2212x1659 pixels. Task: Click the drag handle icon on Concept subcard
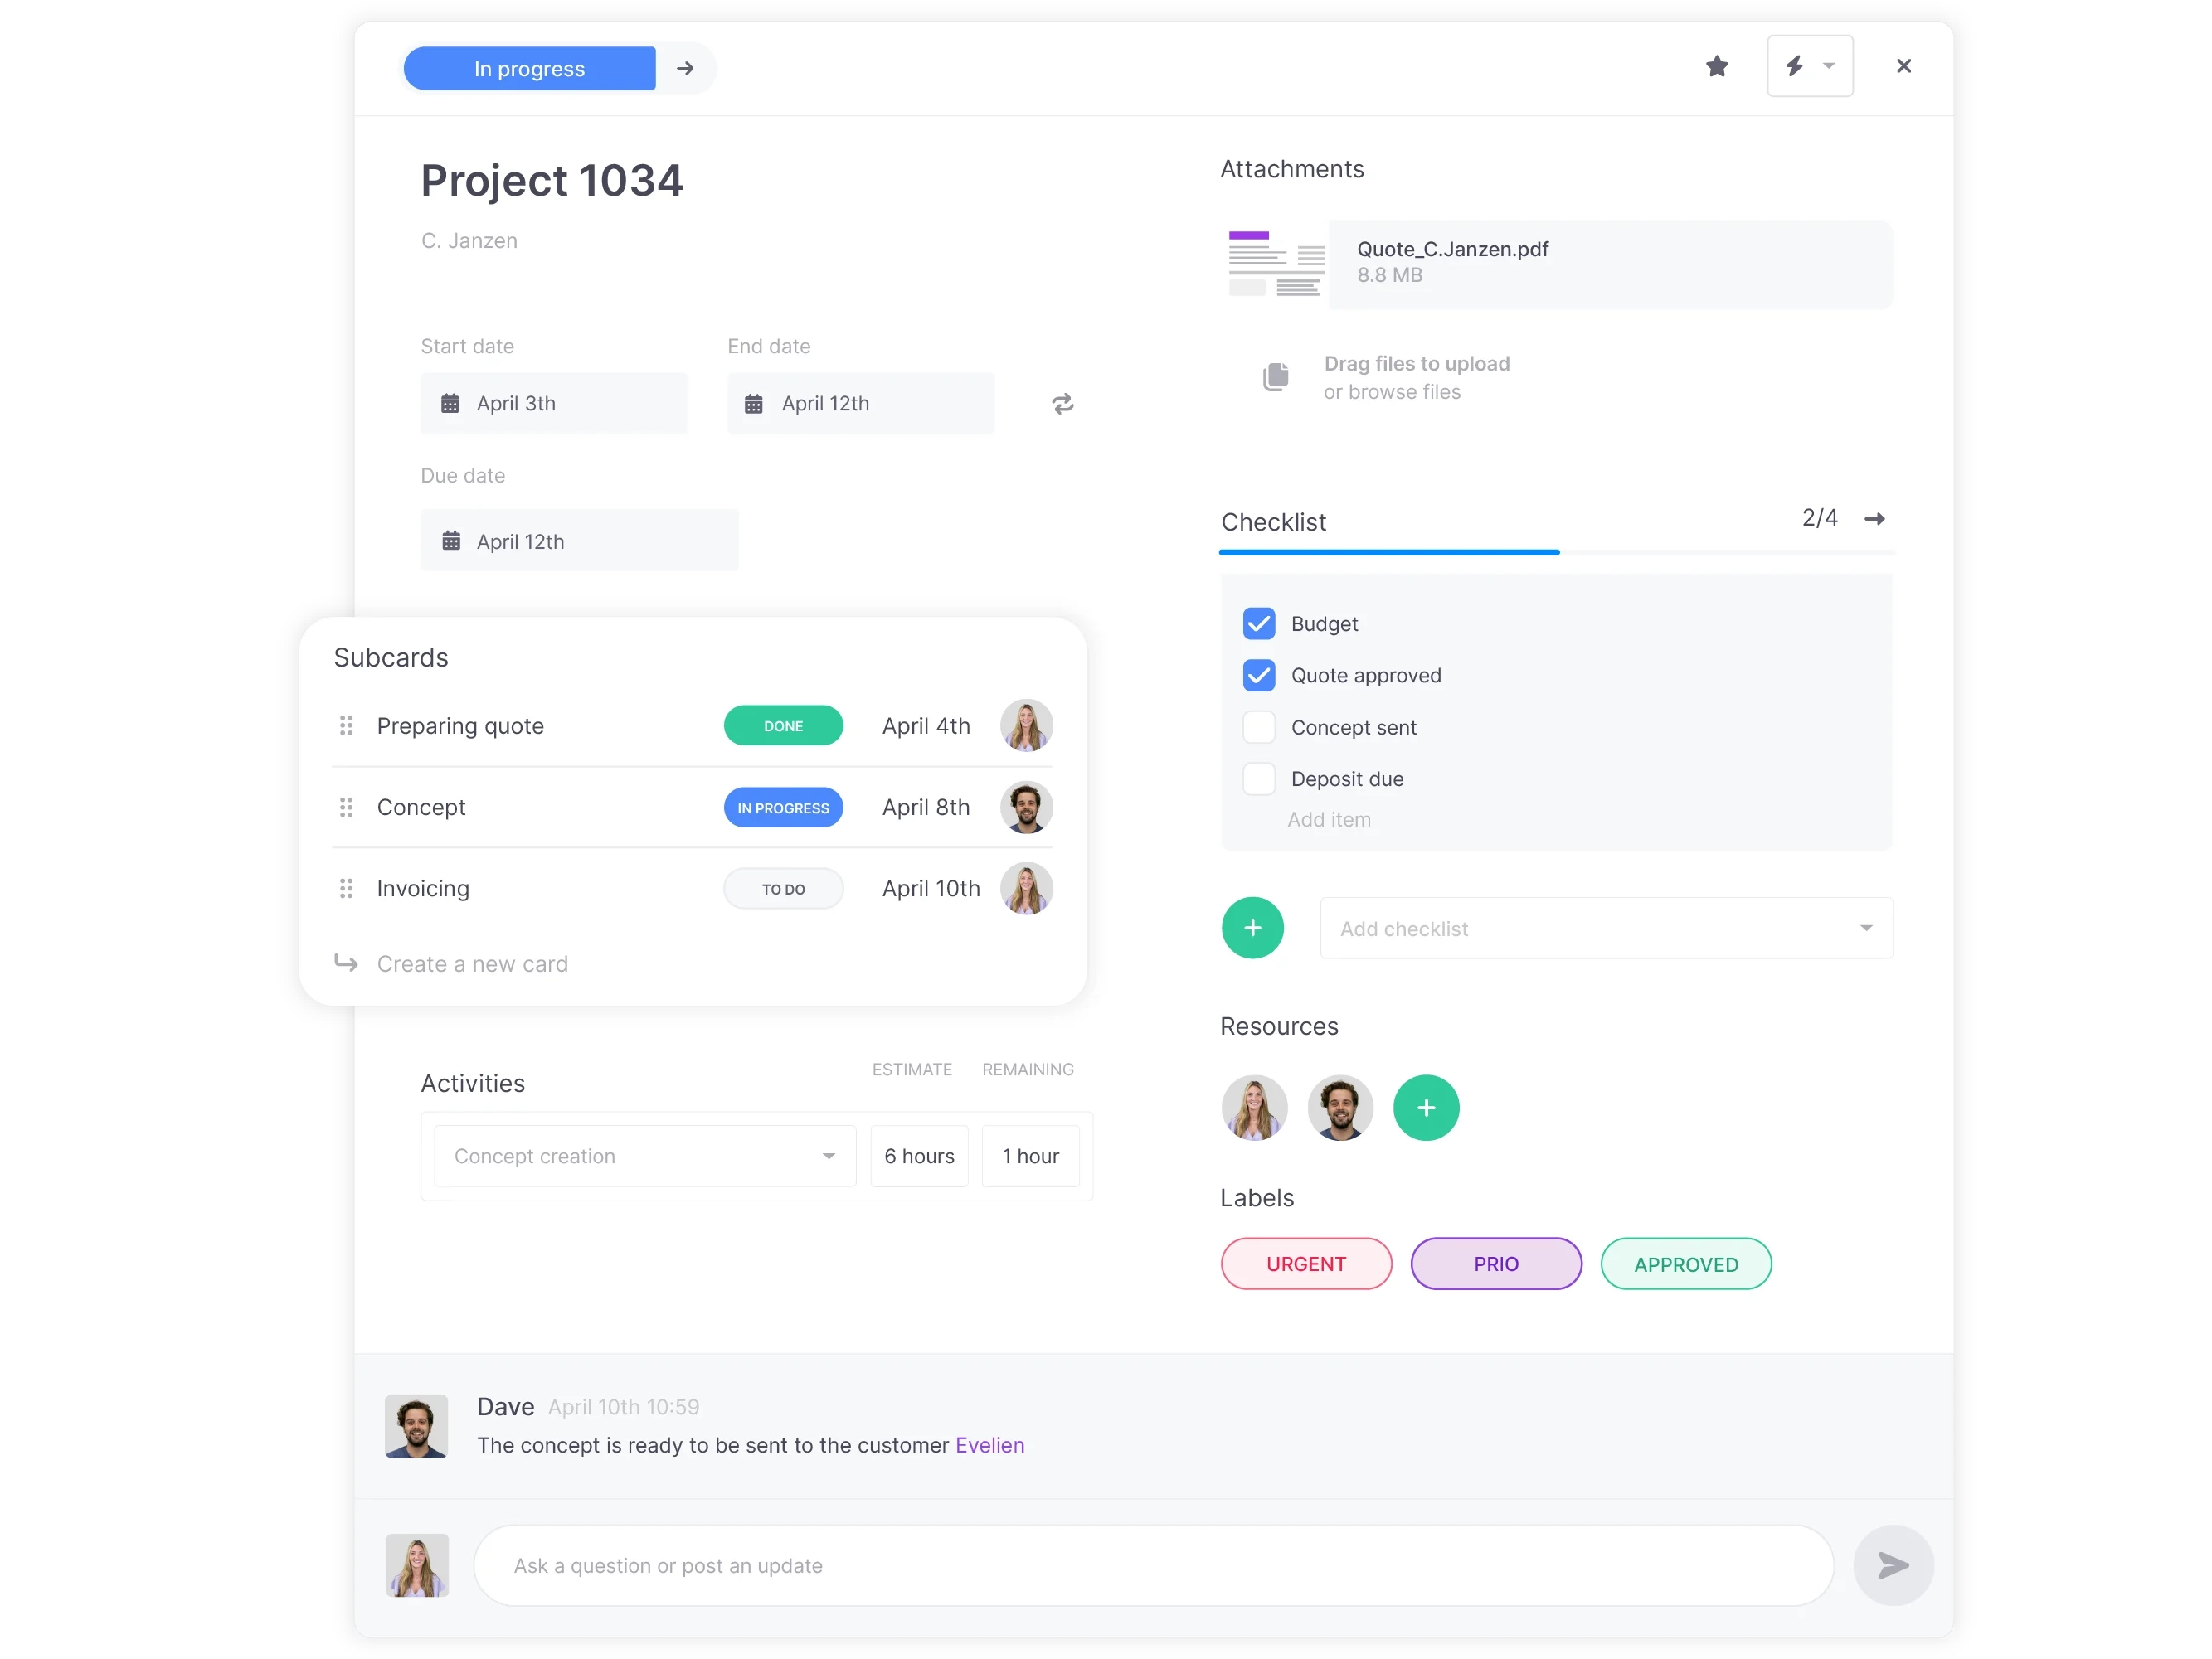click(x=347, y=807)
